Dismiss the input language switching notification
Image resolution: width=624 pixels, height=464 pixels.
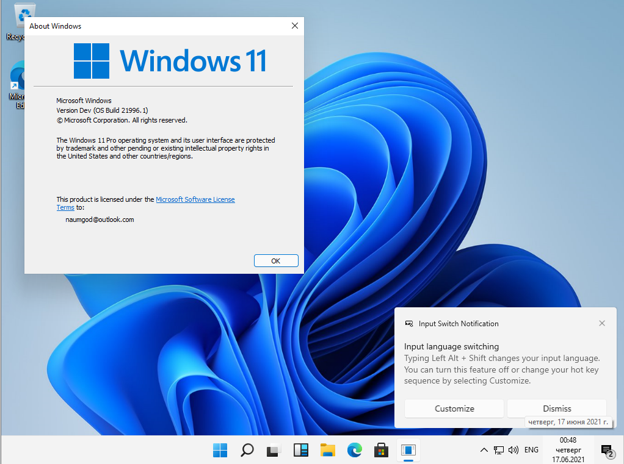(x=557, y=409)
